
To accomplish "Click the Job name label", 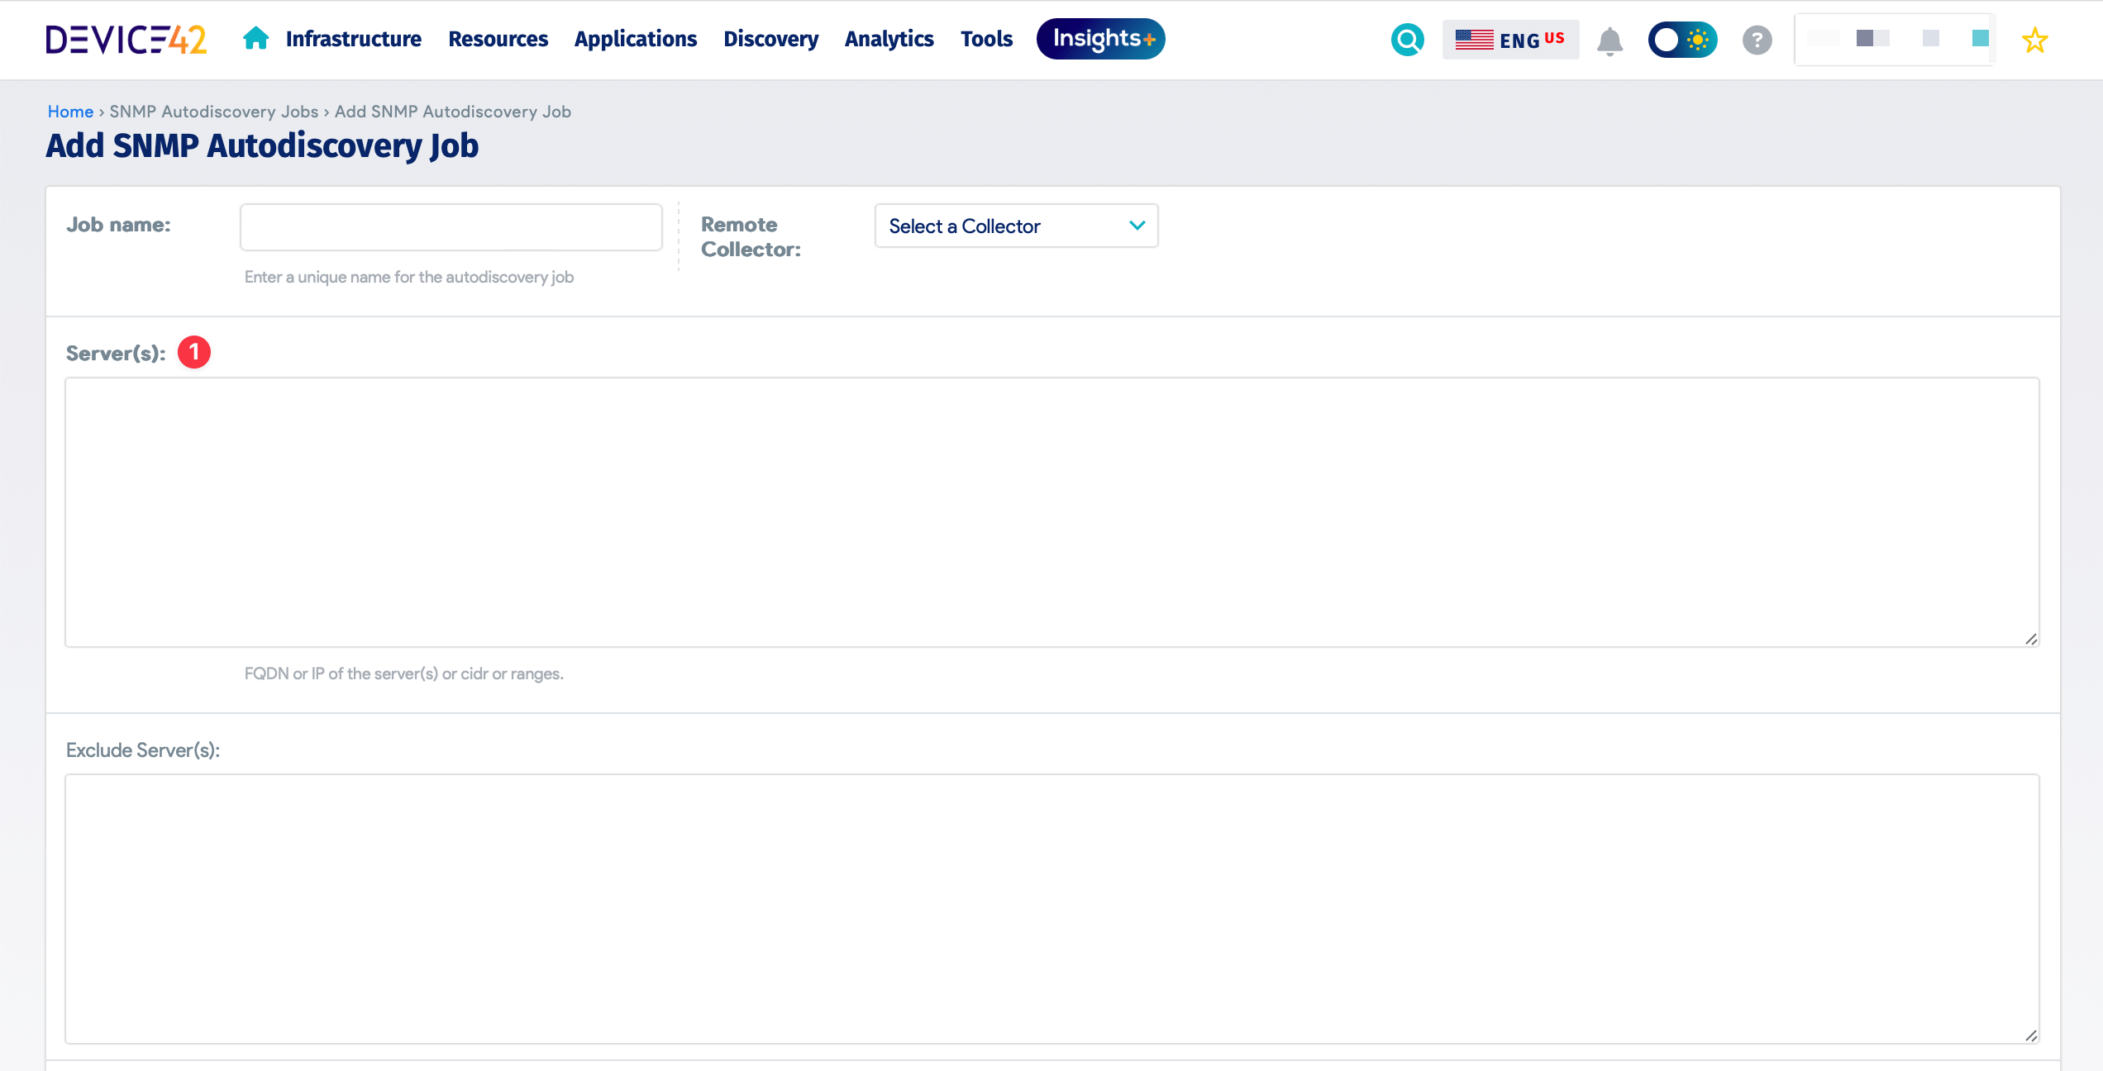I will pos(118,225).
